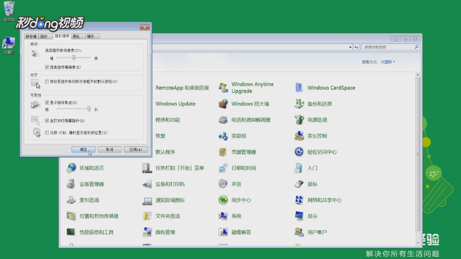The height and width of the screenshot is (259, 461).
Task: Open the 设备和打印机 icon
Action: click(x=147, y=184)
